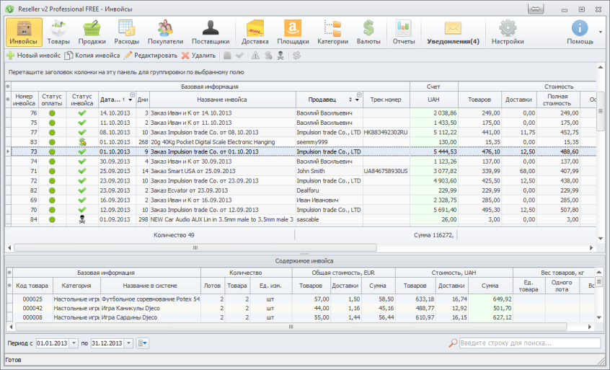Go to Продажи with the basket icon
The height and width of the screenshot is (370, 610).
[92, 32]
